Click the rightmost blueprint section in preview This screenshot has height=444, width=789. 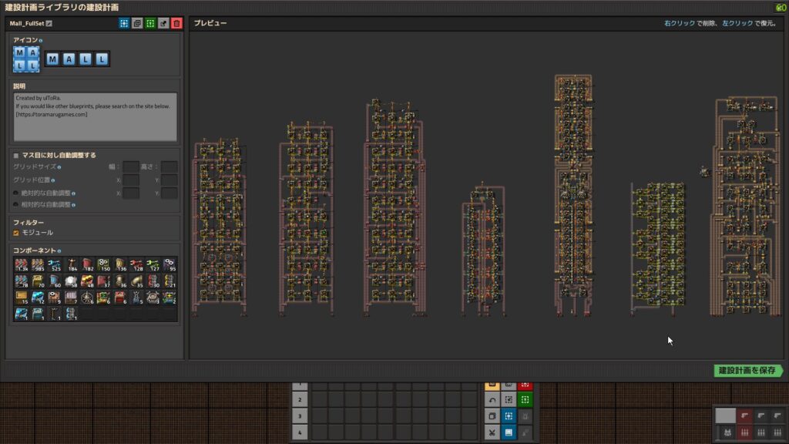[746, 207]
